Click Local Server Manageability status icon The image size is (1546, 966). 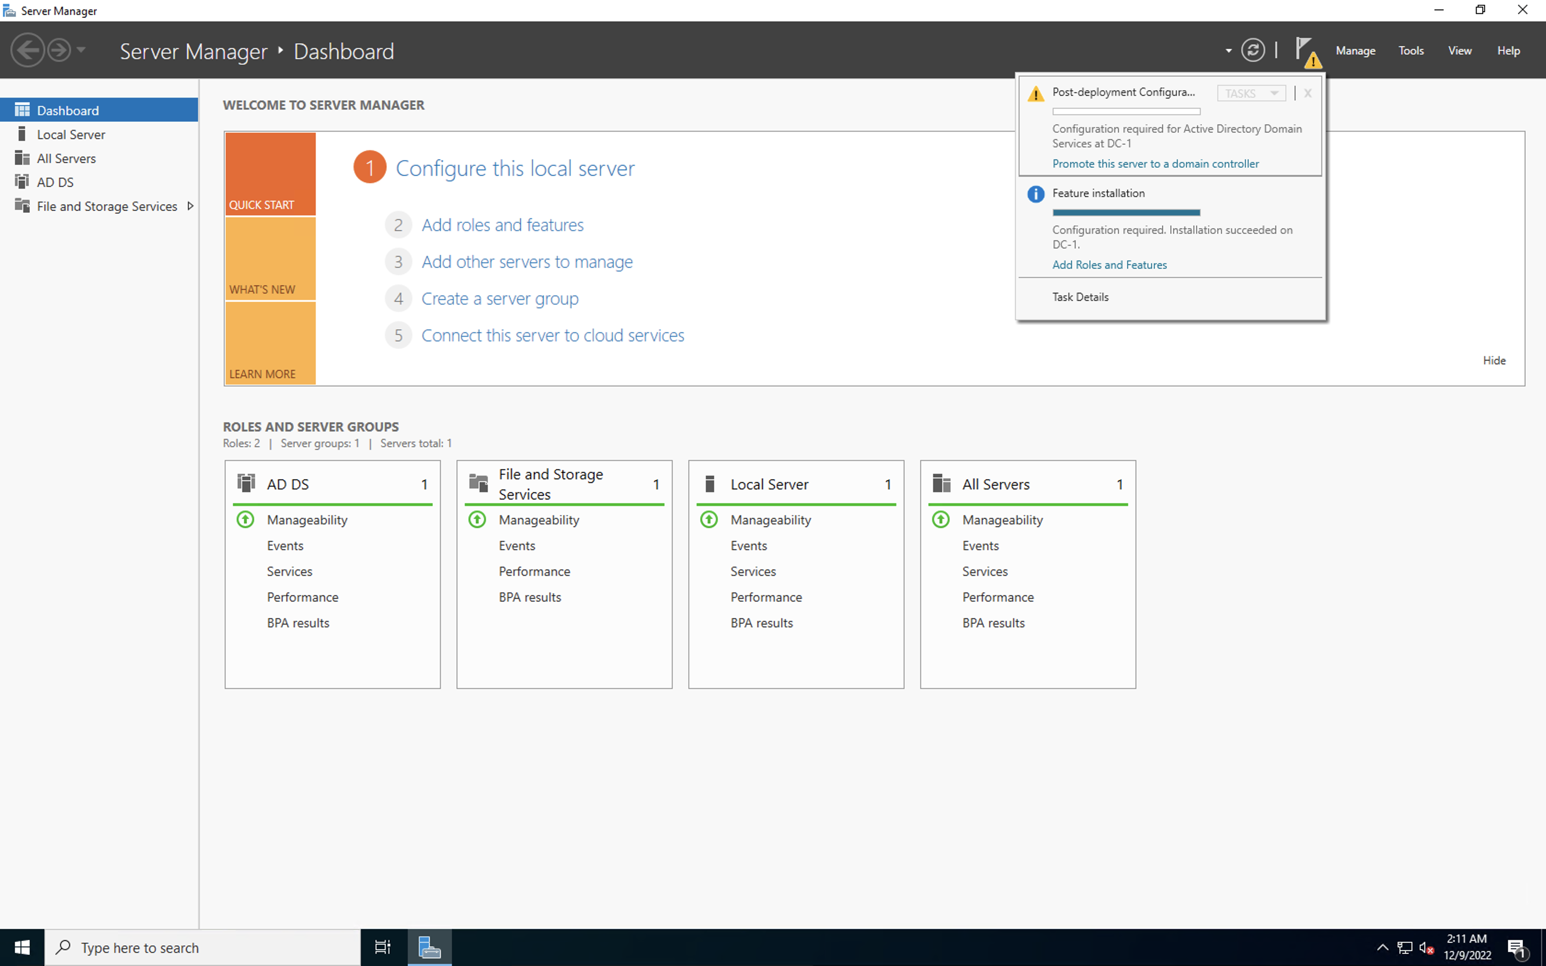(x=709, y=519)
